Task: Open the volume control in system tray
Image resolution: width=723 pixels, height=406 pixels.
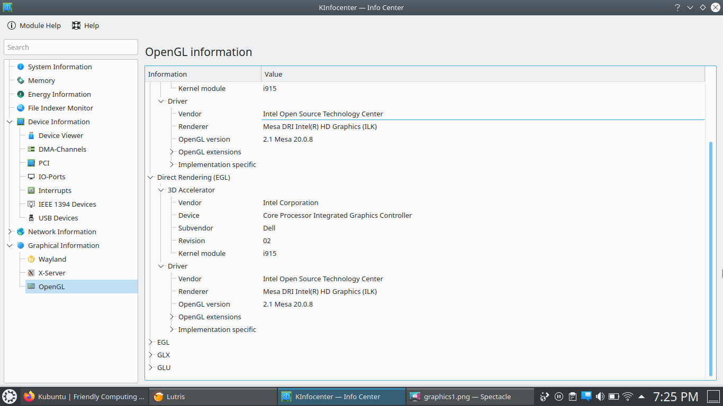Action: (600, 396)
